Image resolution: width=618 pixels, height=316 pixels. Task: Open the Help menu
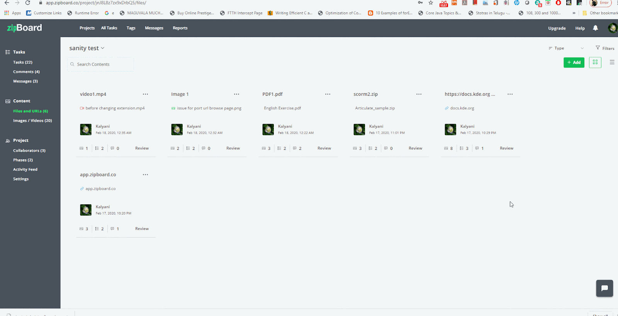[580, 28]
